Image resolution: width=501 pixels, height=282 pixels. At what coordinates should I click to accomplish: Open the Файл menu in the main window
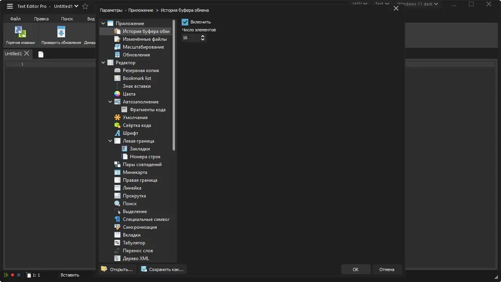pos(16,19)
